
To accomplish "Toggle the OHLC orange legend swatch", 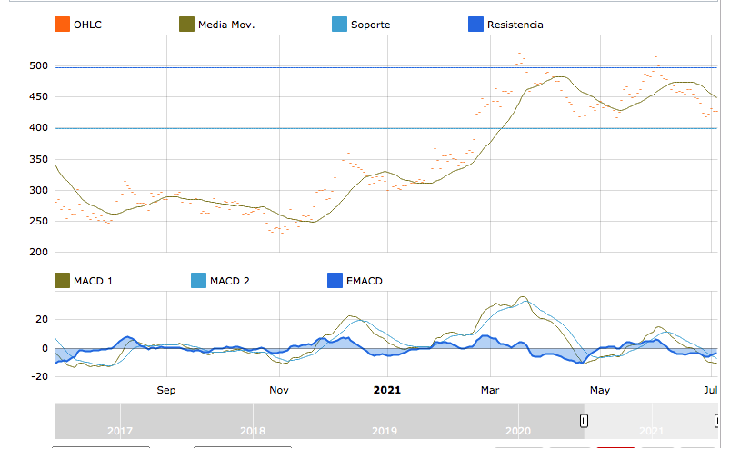I will point(63,25).
